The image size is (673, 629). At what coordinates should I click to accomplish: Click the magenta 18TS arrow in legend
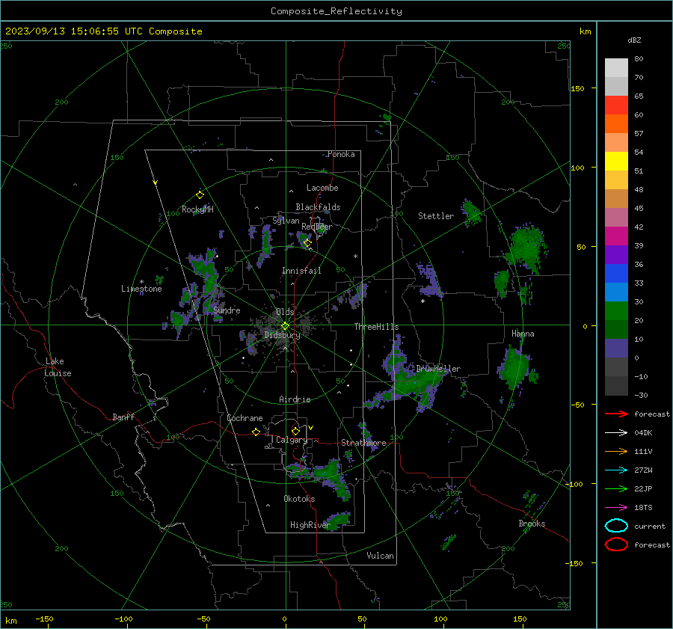[x=616, y=508]
